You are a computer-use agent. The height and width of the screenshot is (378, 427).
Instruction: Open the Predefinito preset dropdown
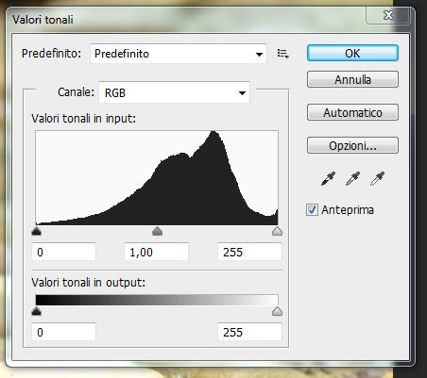point(179,54)
